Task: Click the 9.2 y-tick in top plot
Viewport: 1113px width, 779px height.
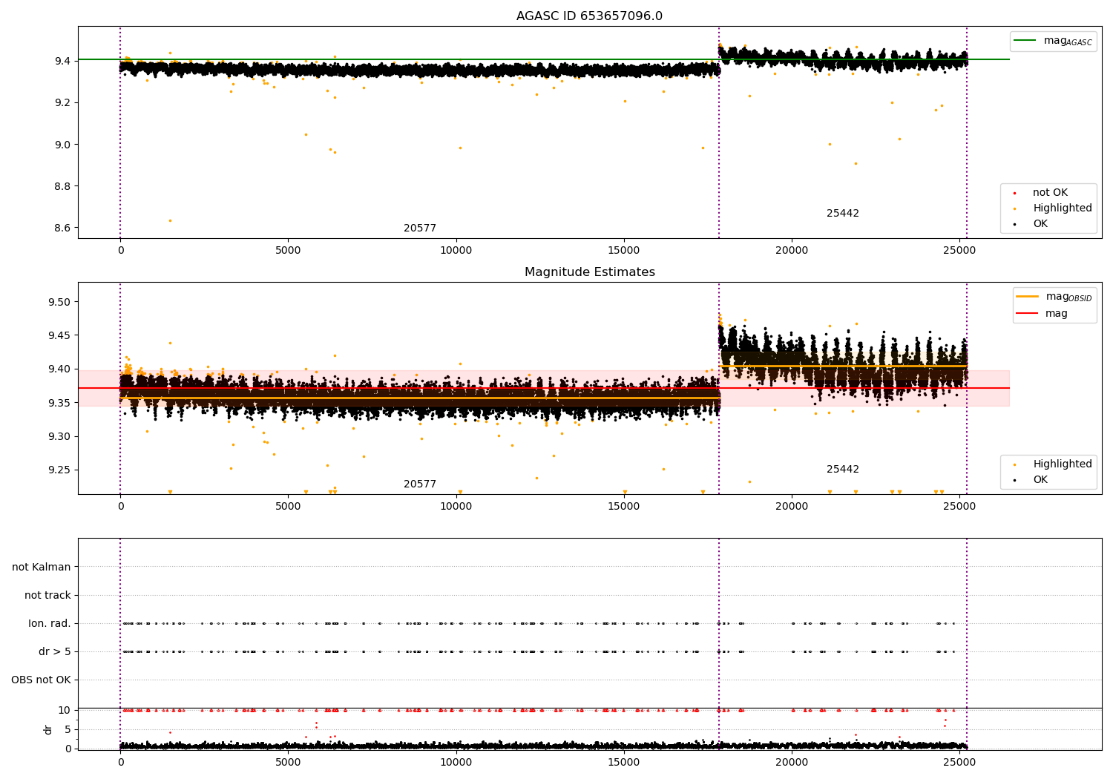Action: (62, 102)
